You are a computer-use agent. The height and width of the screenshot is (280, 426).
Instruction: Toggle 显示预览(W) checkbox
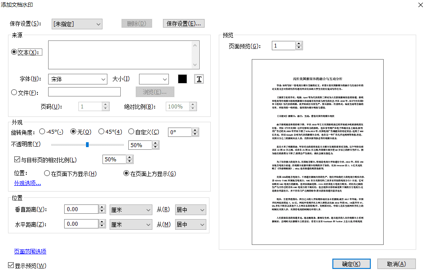tap(11, 265)
